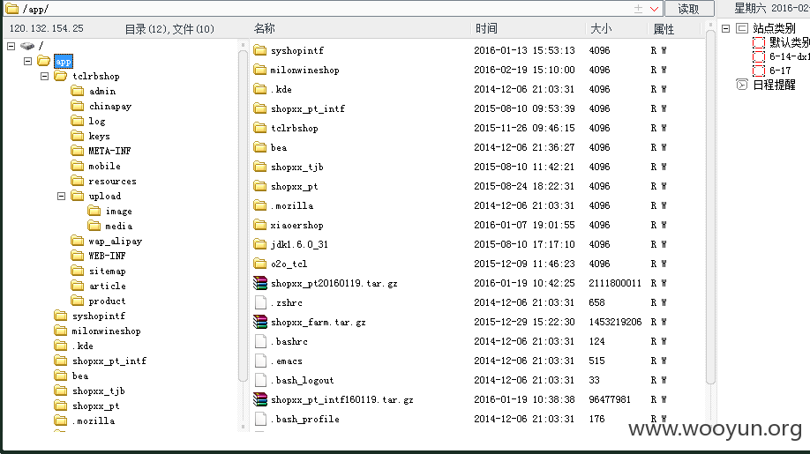Click archive icon of shopxx_pt20160119.tar.gz
810x454 pixels.
coord(260,283)
